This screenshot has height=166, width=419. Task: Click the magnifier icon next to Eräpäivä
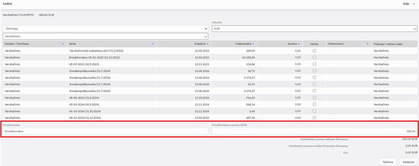(207, 44)
